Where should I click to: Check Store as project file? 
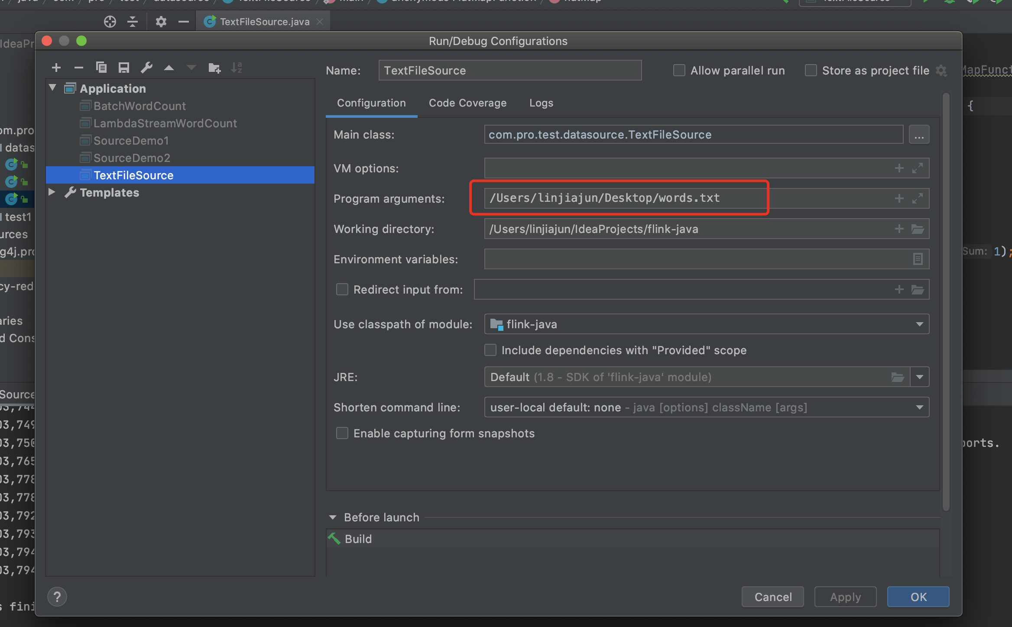811,70
